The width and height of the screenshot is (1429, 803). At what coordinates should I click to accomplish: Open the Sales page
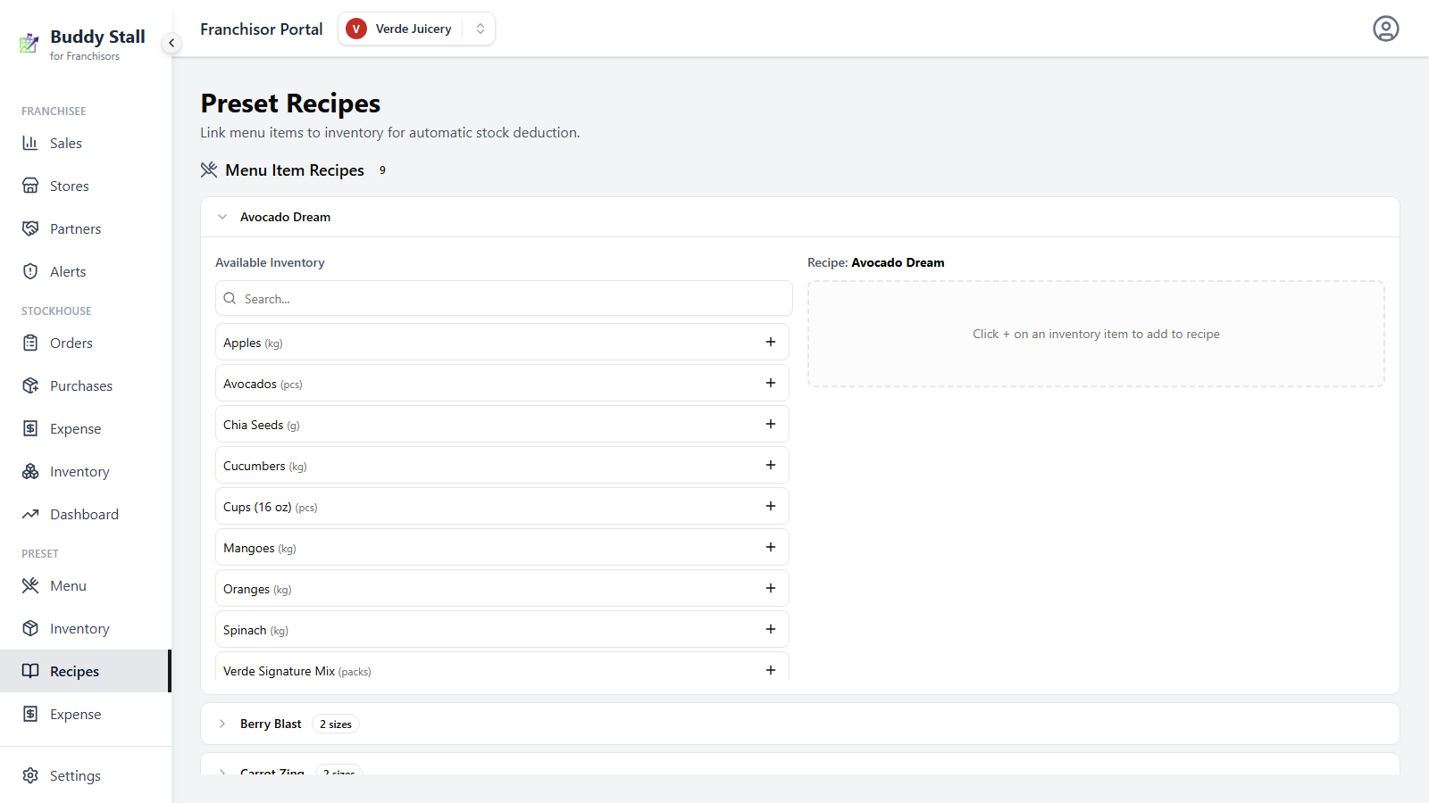[x=86, y=143]
